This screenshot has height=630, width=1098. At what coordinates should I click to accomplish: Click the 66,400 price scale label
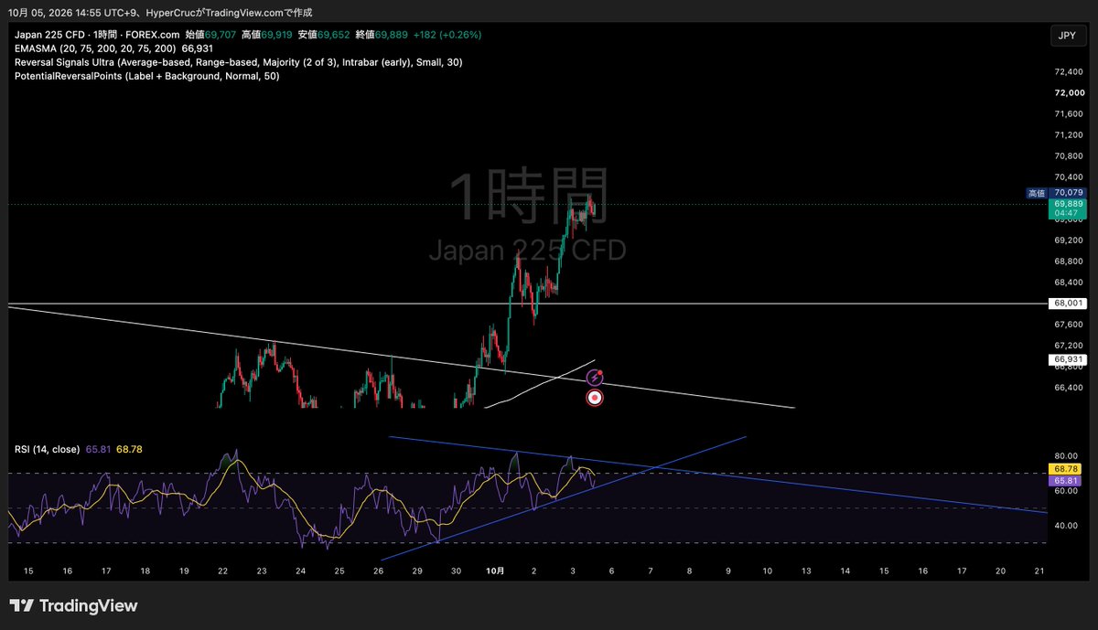coord(1069,387)
